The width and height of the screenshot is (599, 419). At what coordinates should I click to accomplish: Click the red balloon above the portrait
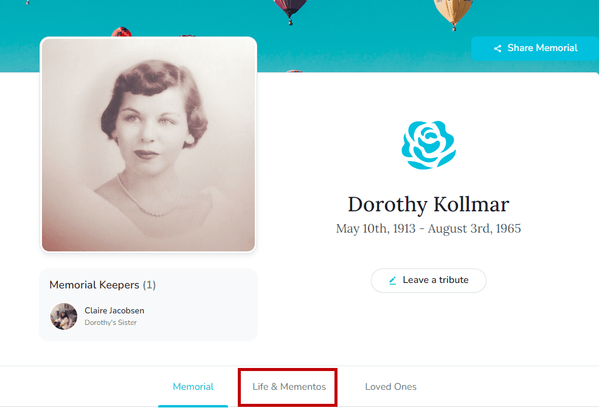click(x=121, y=32)
